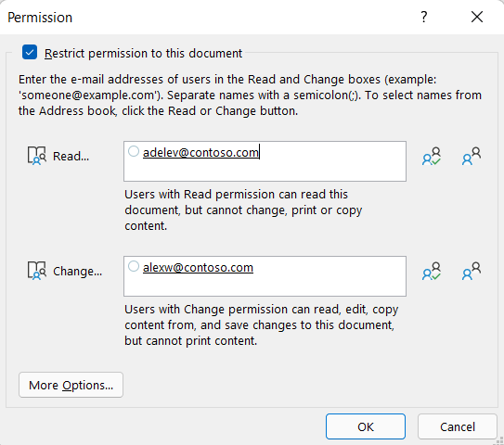Dismiss dialog with Cancel button
This screenshot has height=445, width=504.
458,426
